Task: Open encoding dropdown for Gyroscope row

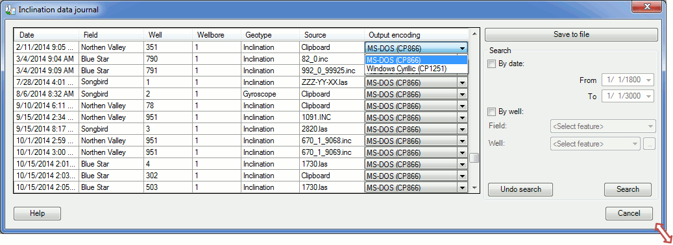Action: click(462, 94)
